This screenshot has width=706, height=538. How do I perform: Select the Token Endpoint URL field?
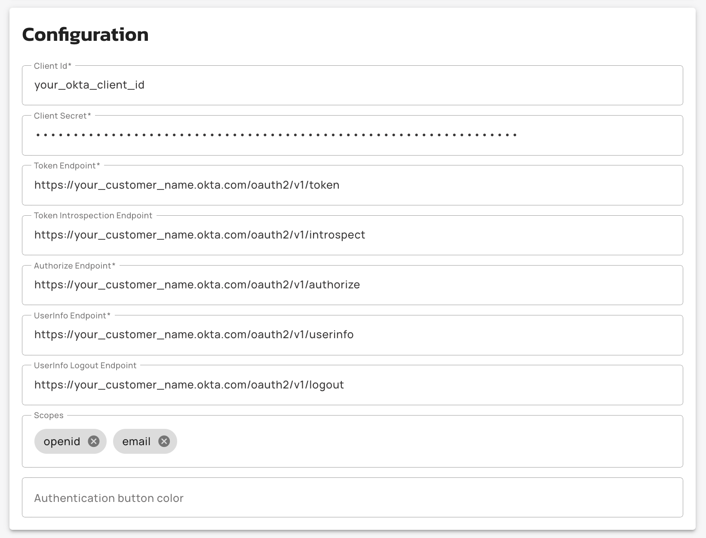click(x=352, y=185)
